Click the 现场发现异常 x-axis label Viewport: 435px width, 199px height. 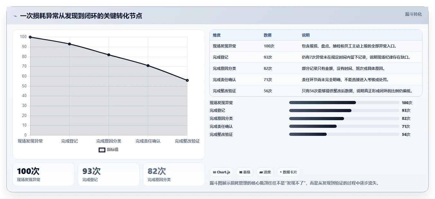click(x=30, y=141)
